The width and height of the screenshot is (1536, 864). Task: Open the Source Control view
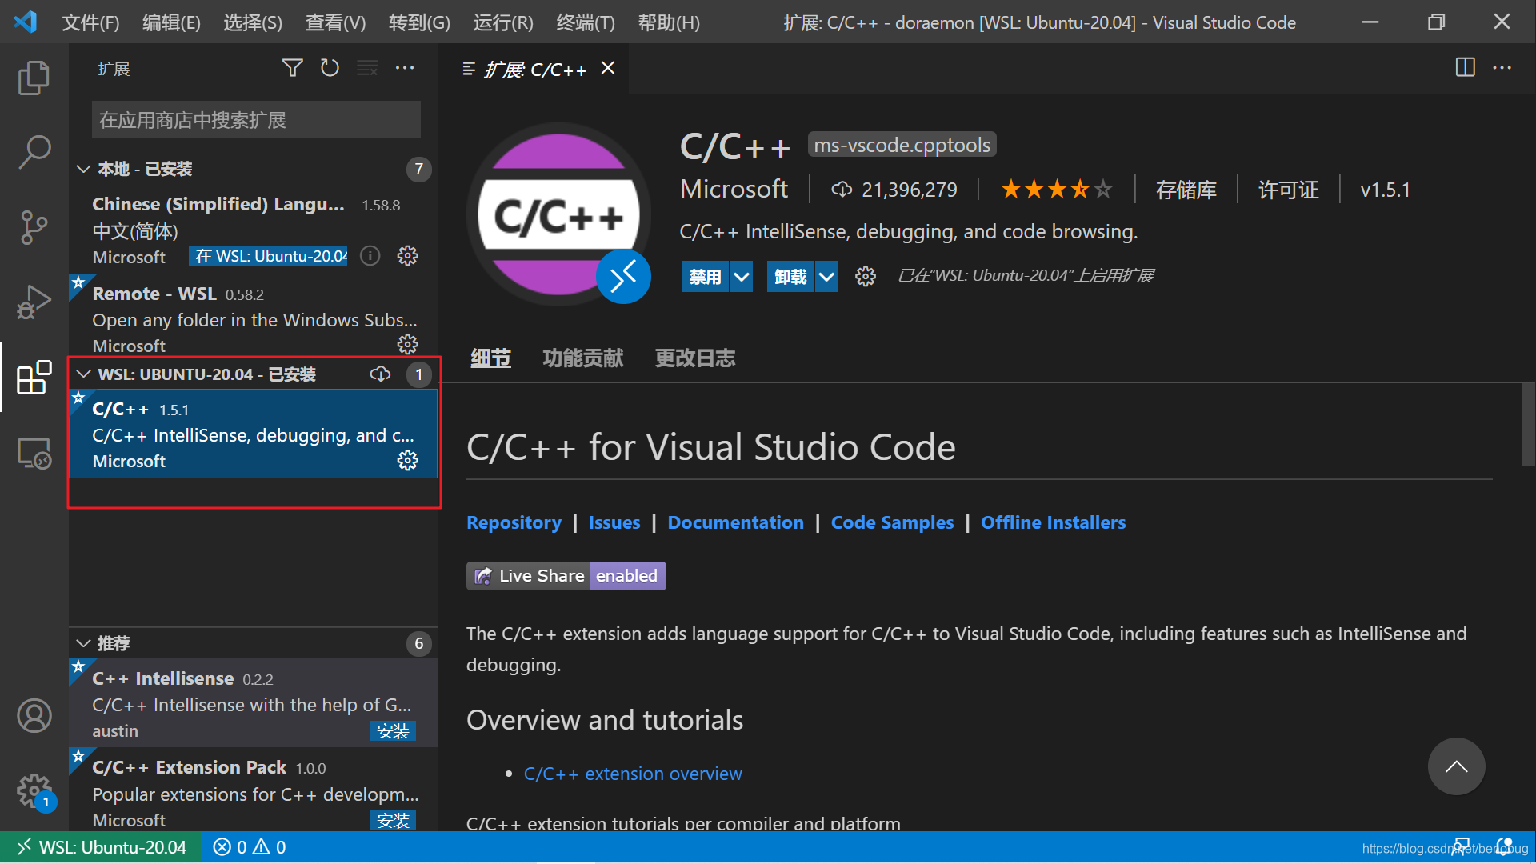pyautogui.click(x=34, y=227)
